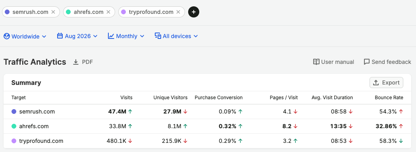Click the green up arrow beside 3.2

pos(296,141)
